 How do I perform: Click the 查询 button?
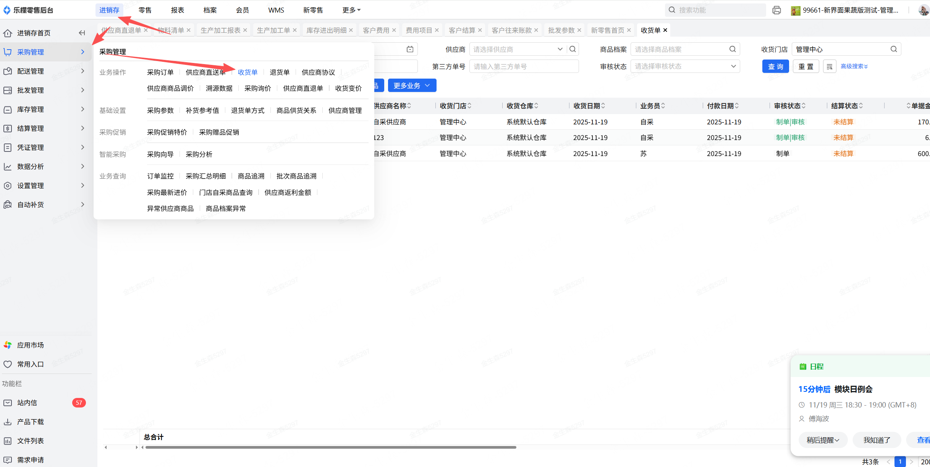775,67
